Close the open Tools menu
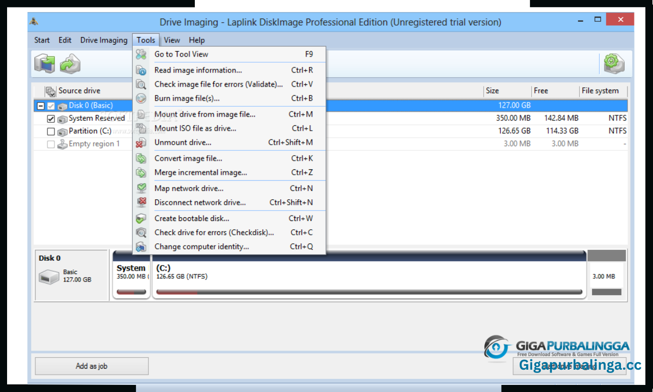 click(x=146, y=40)
